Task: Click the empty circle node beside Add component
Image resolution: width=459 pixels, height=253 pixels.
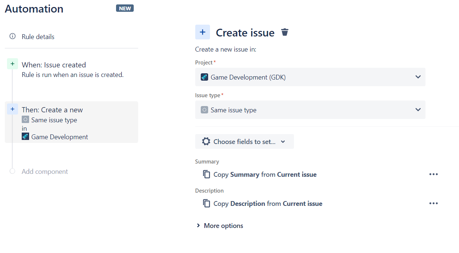Action: (13, 171)
